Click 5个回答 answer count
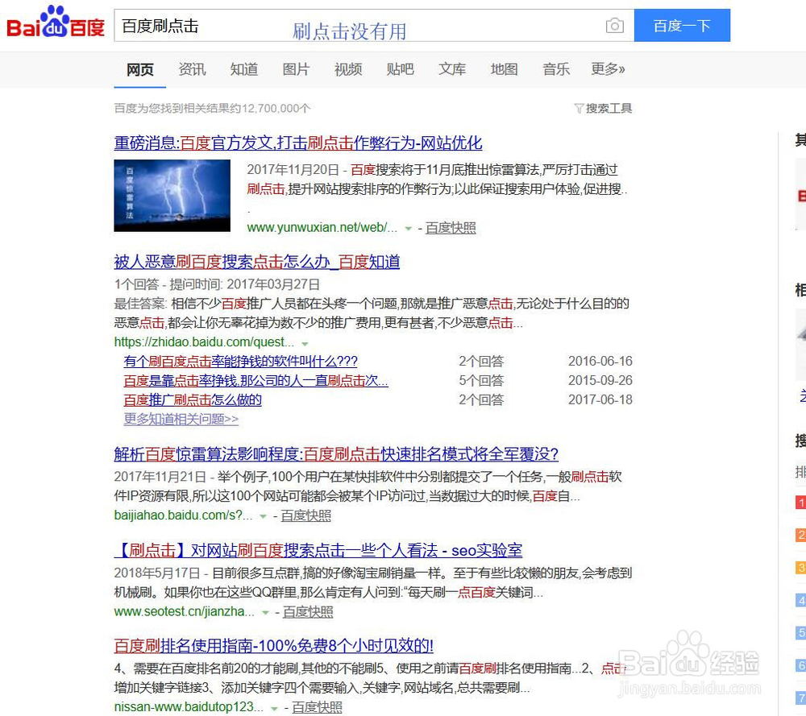The height and width of the screenshot is (716, 806). pos(481,381)
